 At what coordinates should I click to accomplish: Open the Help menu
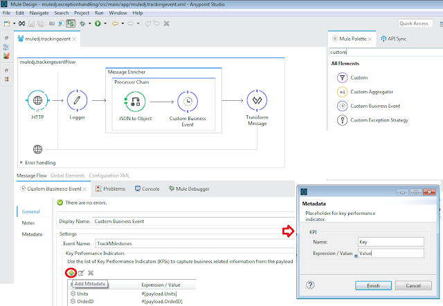click(138, 13)
